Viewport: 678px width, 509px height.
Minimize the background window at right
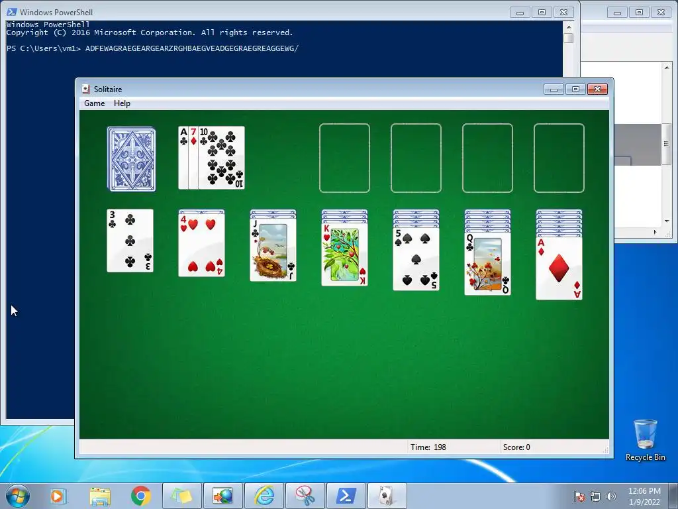618,13
